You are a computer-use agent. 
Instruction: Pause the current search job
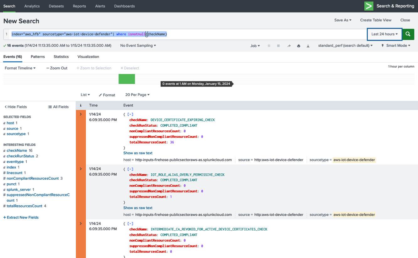tap(269, 45)
